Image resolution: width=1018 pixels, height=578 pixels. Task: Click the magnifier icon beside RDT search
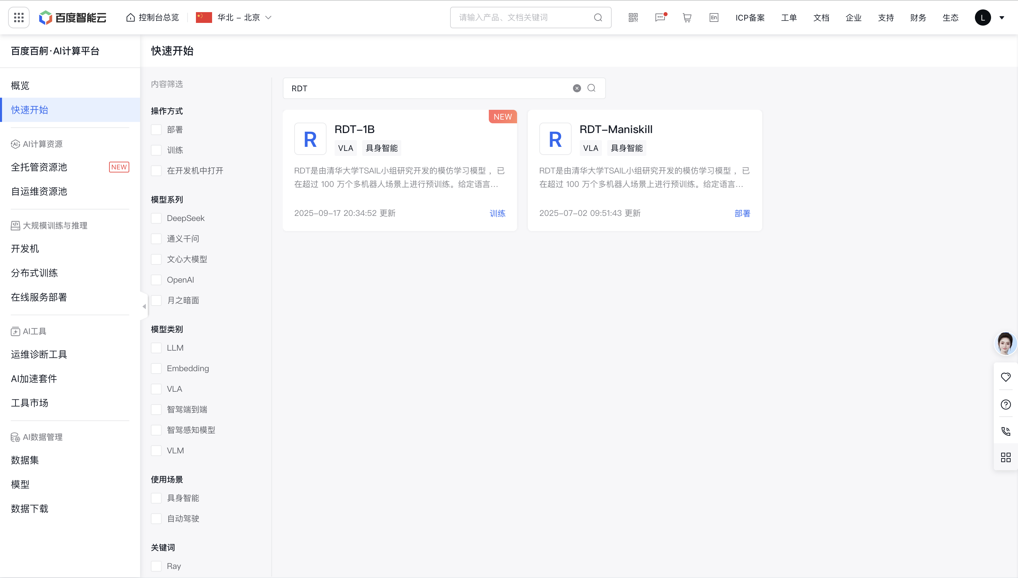tap(591, 88)
